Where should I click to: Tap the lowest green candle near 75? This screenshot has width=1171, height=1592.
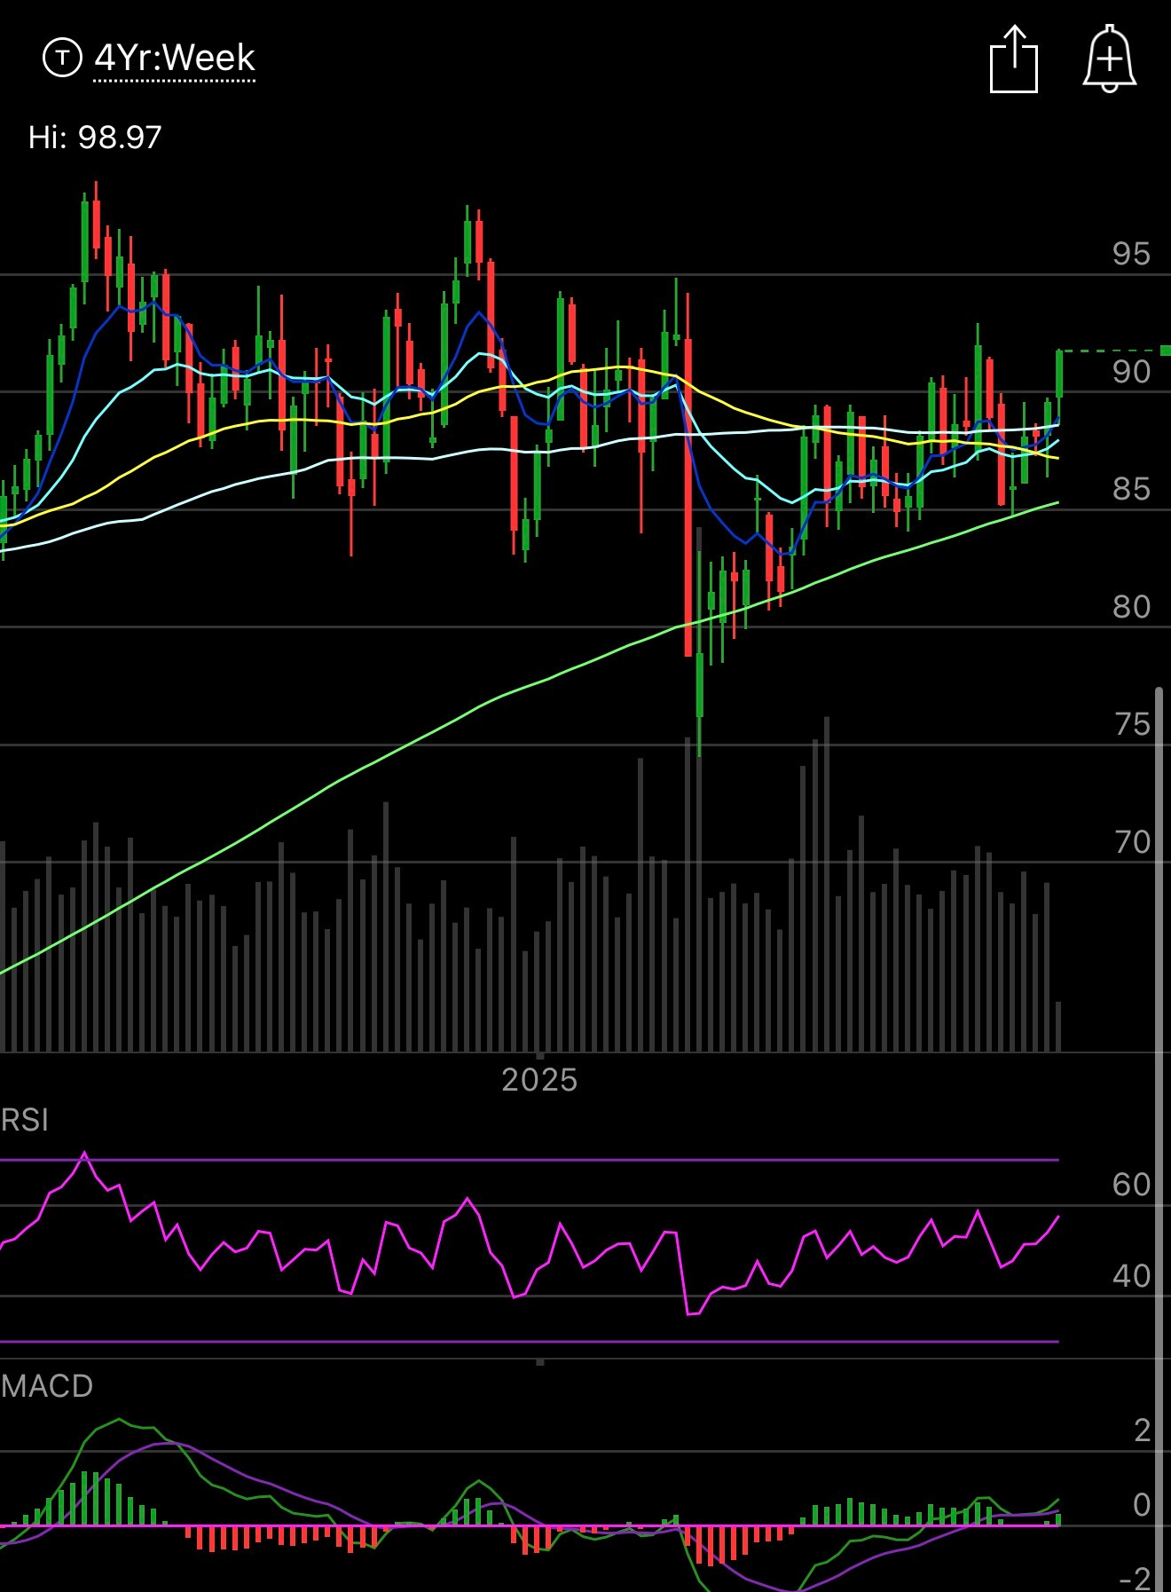pyautogui.click(x=700, y=654)
